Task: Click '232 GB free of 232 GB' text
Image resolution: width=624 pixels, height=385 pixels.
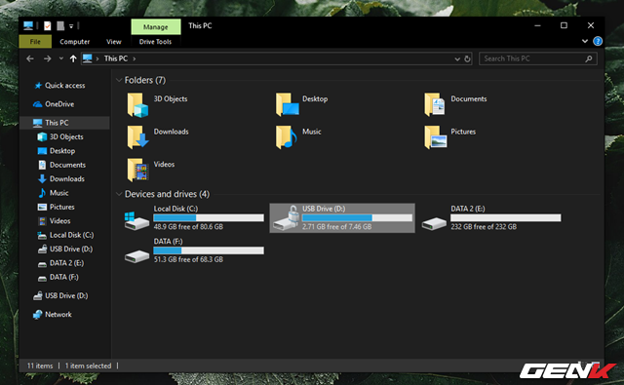Action: pos(484,227)
